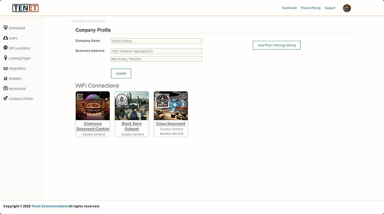Open Dashboard in the sidebar menu
384x214 pixels.
coord(17,28)
